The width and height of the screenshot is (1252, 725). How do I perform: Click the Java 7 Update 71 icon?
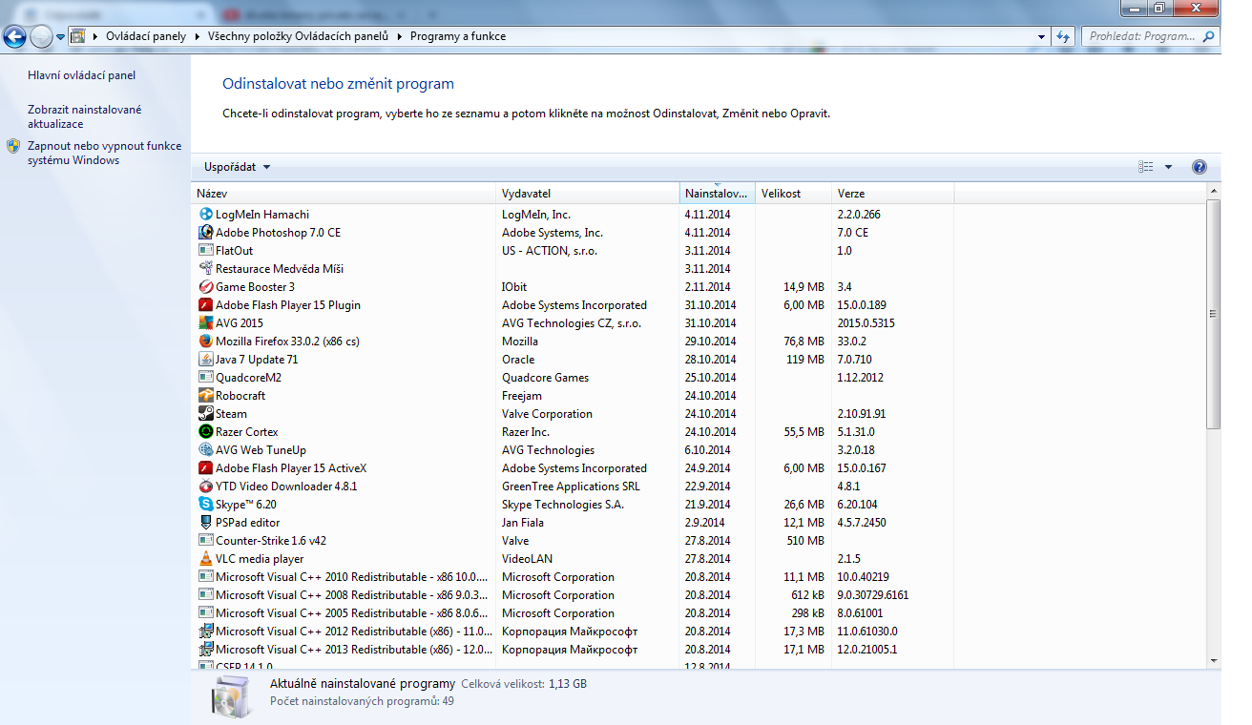point(205,360)
